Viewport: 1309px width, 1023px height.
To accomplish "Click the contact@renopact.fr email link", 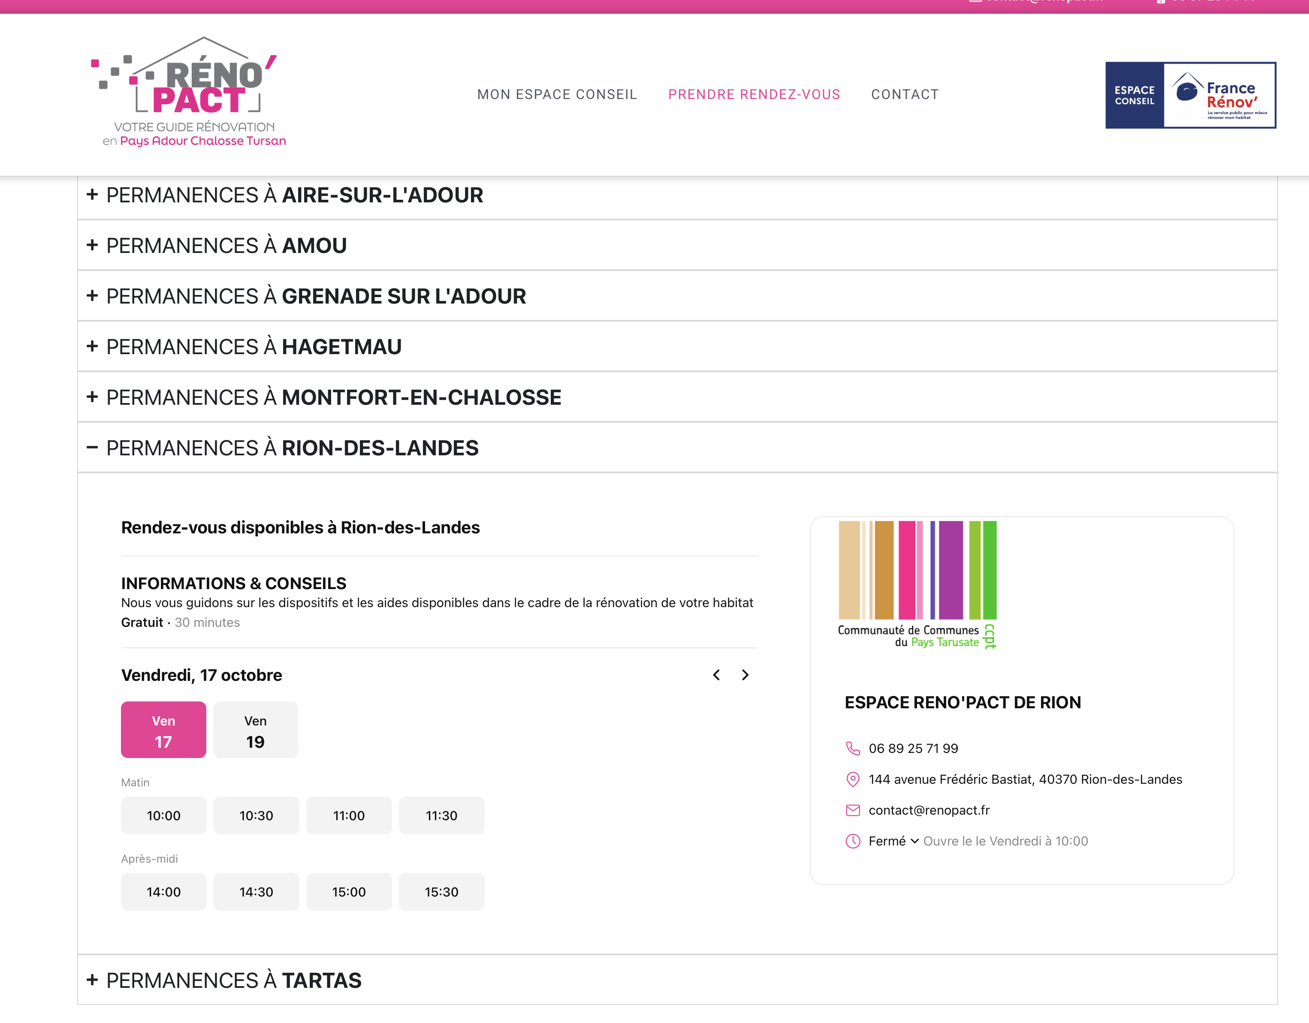I will (929, 810).
